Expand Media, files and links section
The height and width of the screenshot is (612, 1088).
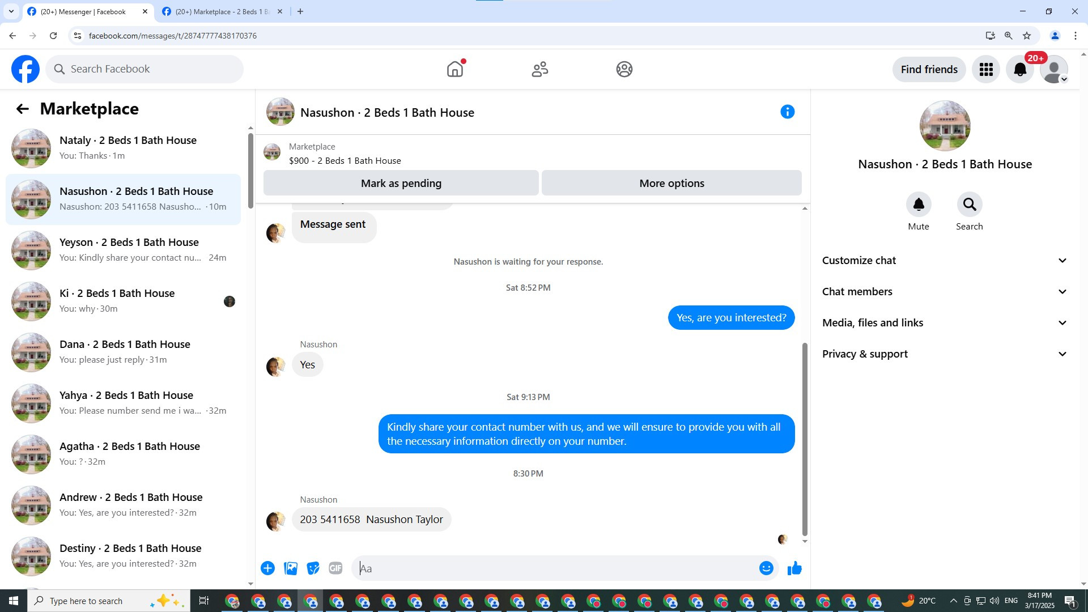tap(945, 323)
